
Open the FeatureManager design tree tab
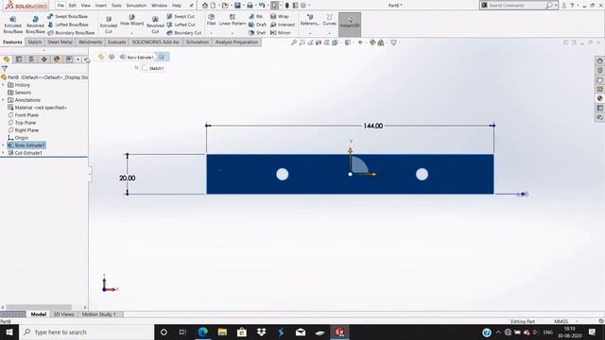(x=7, y=59)
